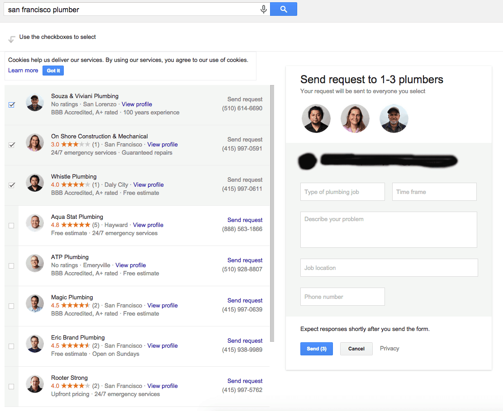Click Send request for ATP Plumbing
Image resolution: width=503 pixels, height=411 pixels.
[245, 260]
